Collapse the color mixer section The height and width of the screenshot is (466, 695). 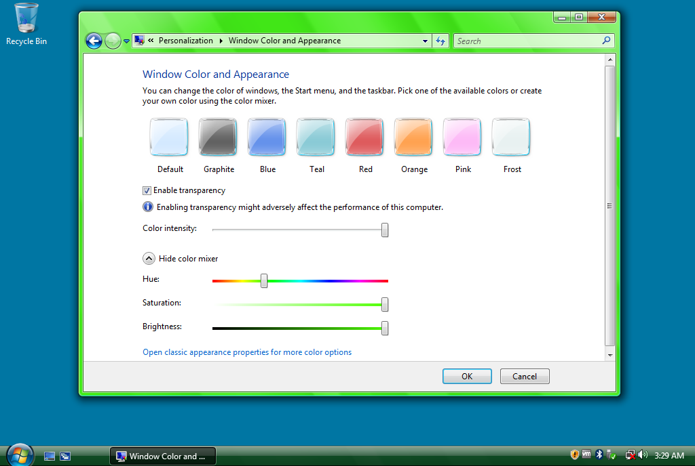(149, 258)
